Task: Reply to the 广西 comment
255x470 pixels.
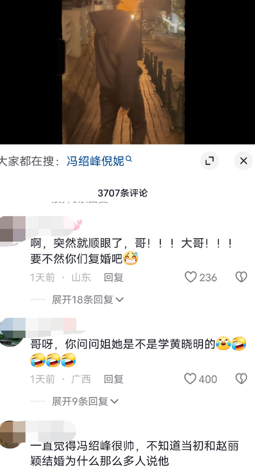Action: click(113, 379)
